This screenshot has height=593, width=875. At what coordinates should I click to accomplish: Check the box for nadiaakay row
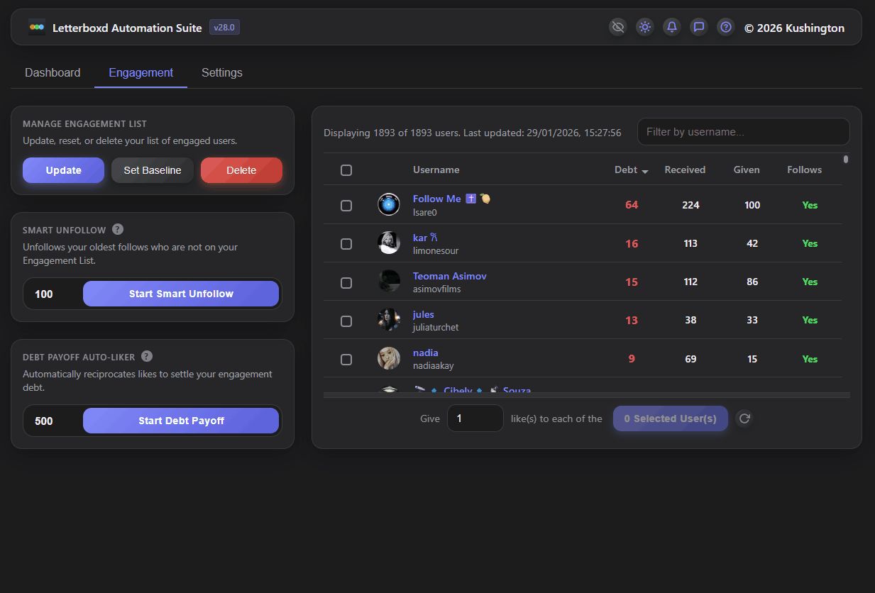[346, 360]
